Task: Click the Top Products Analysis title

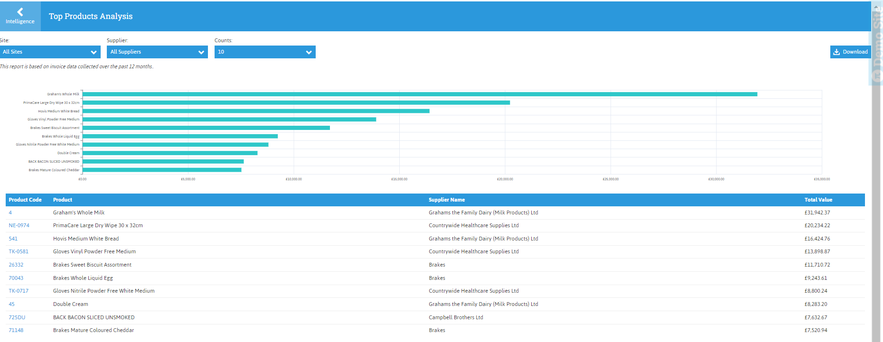Action: tap(91, 16)
